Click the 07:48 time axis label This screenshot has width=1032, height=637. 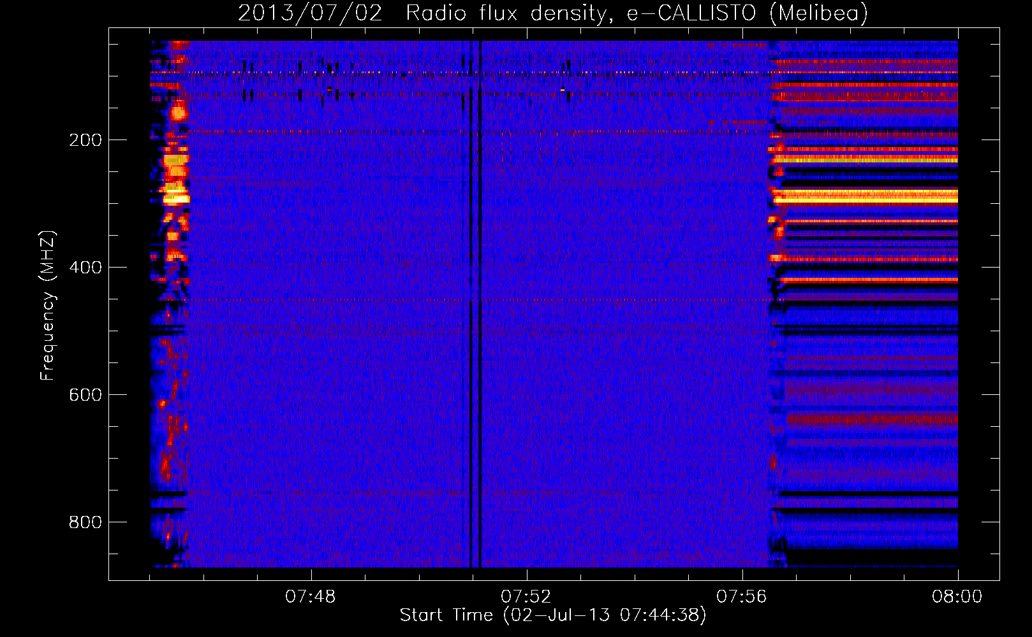(311, 597)
